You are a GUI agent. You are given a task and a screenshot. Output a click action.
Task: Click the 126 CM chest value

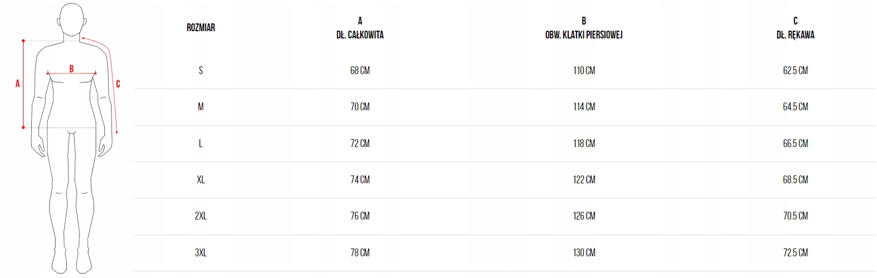pyautogui.click(x=584, y=216)
